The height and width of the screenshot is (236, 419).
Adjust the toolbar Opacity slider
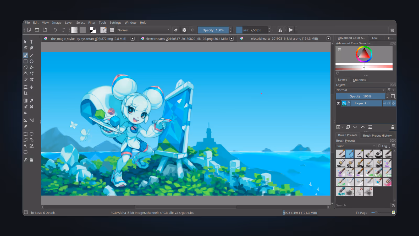pos(213,30)
